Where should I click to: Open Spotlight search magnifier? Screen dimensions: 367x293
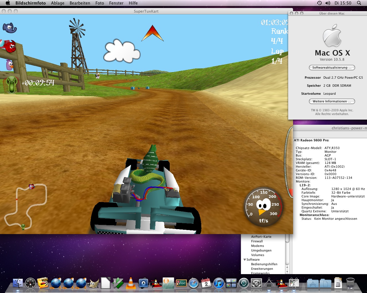(x=359, y=3)
